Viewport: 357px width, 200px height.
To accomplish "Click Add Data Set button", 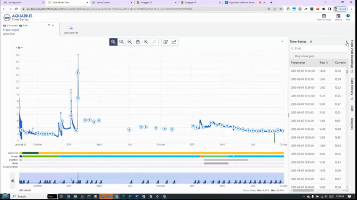I will 71,30.
